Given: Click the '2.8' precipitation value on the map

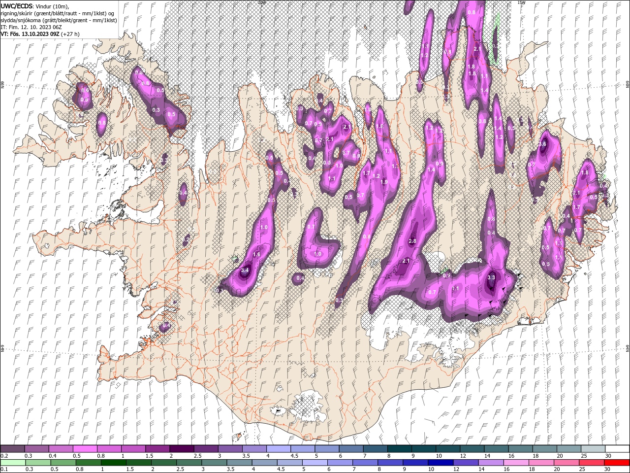Looking at the screenshot, I should pos(412,241).
